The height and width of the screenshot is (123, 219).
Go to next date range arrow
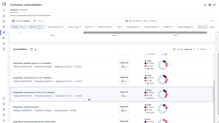click(214, 21)
